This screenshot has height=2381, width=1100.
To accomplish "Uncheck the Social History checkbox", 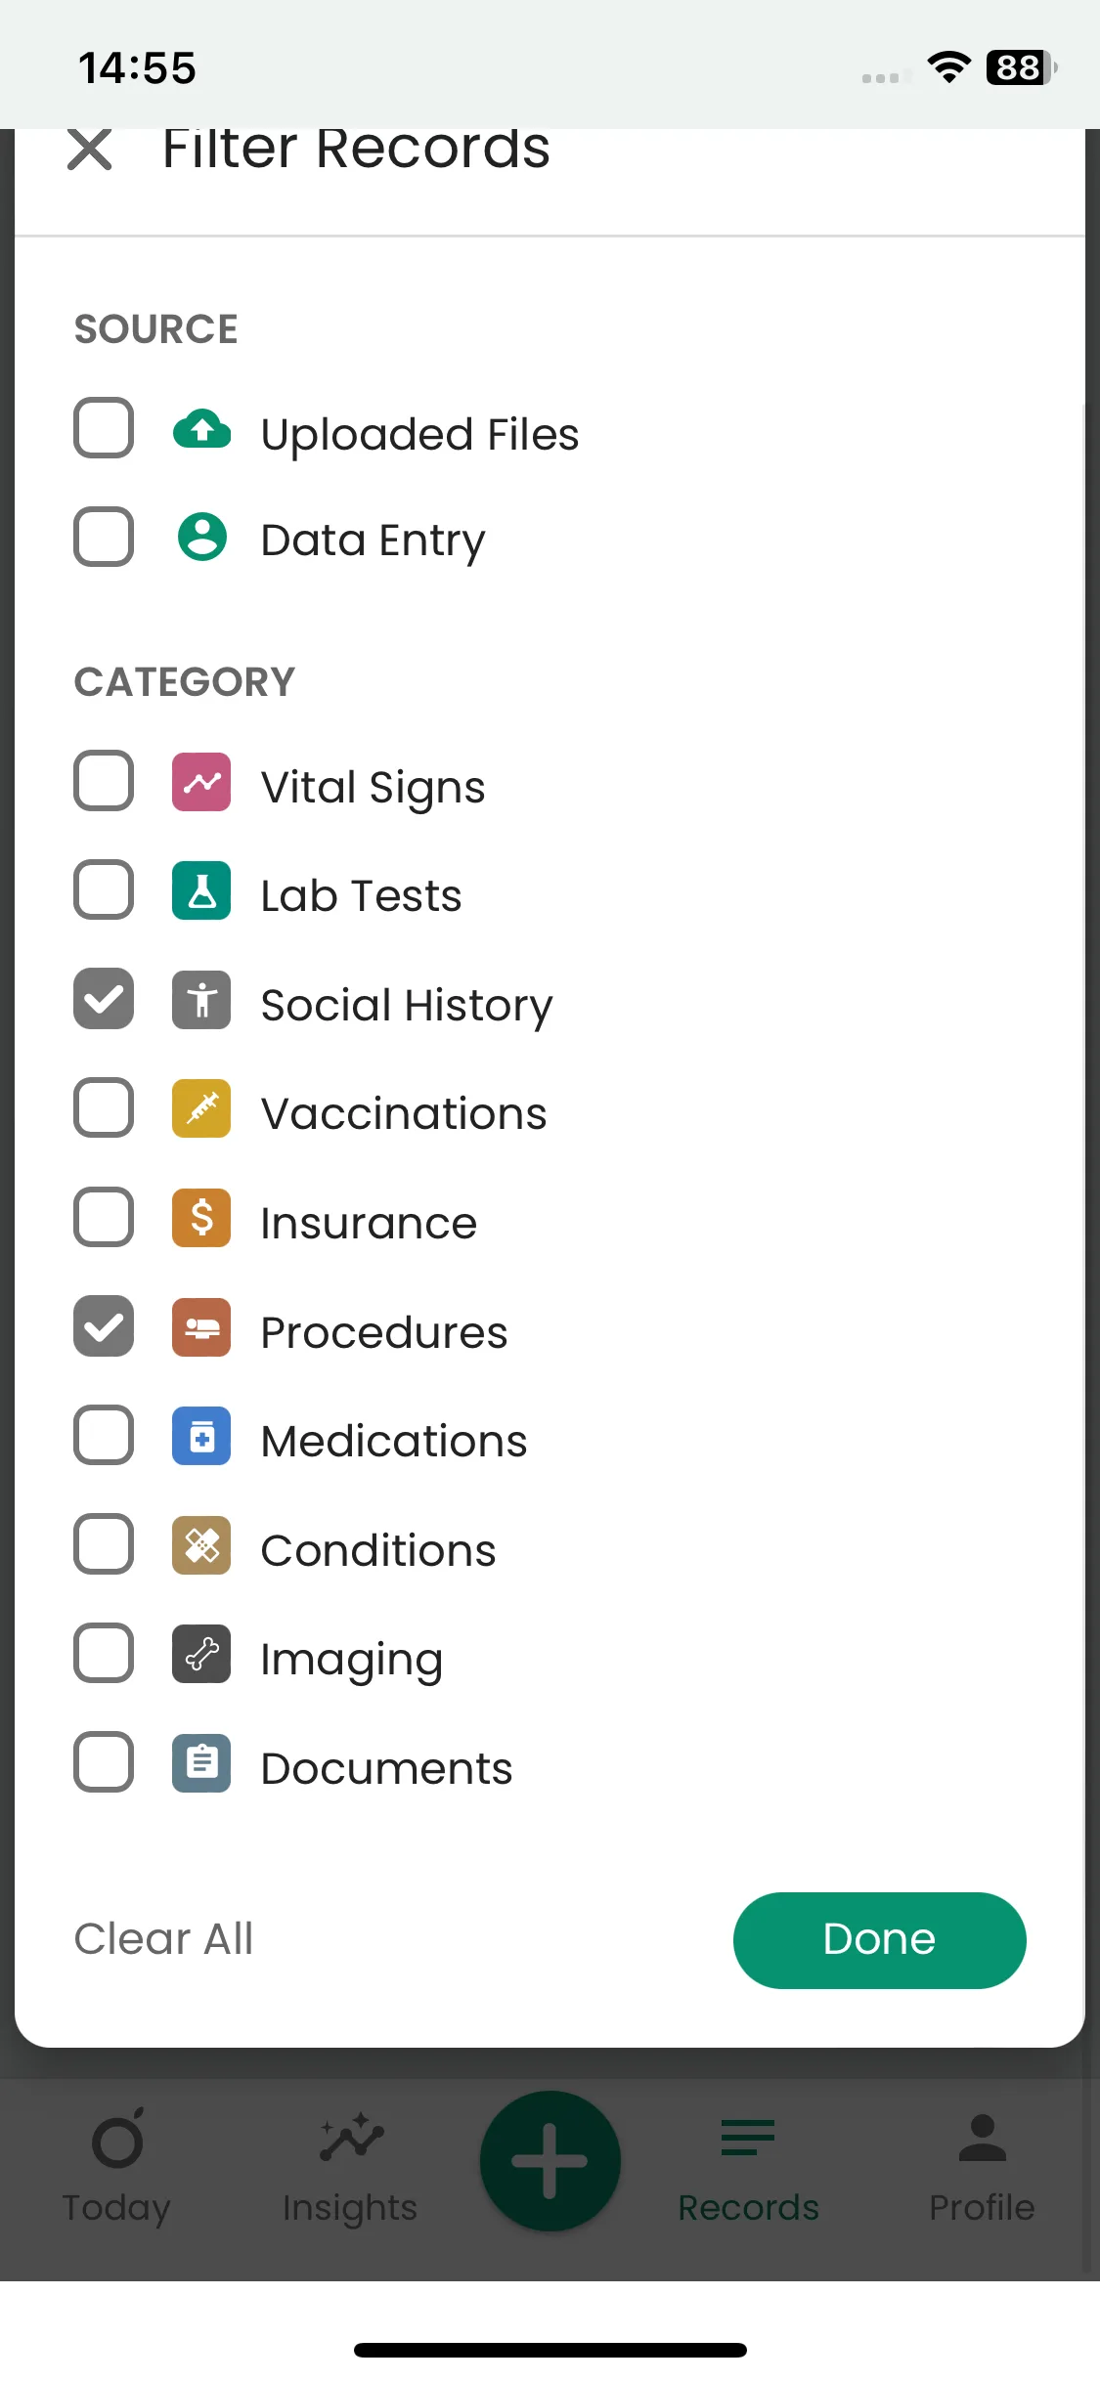I will (104, 999).
